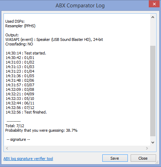
Task: Click the red X window close button
Action: pos(154,4)
